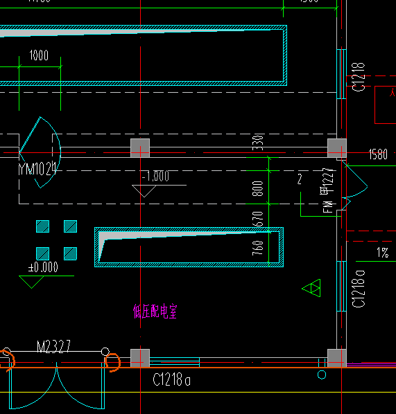Click the gray column at upper middle gridline

pos(140,148)
